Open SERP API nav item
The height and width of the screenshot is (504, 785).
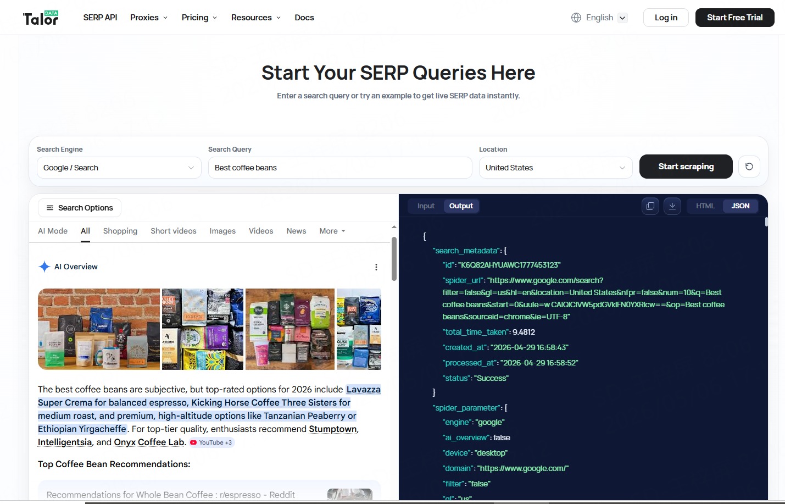coord(100,18)
